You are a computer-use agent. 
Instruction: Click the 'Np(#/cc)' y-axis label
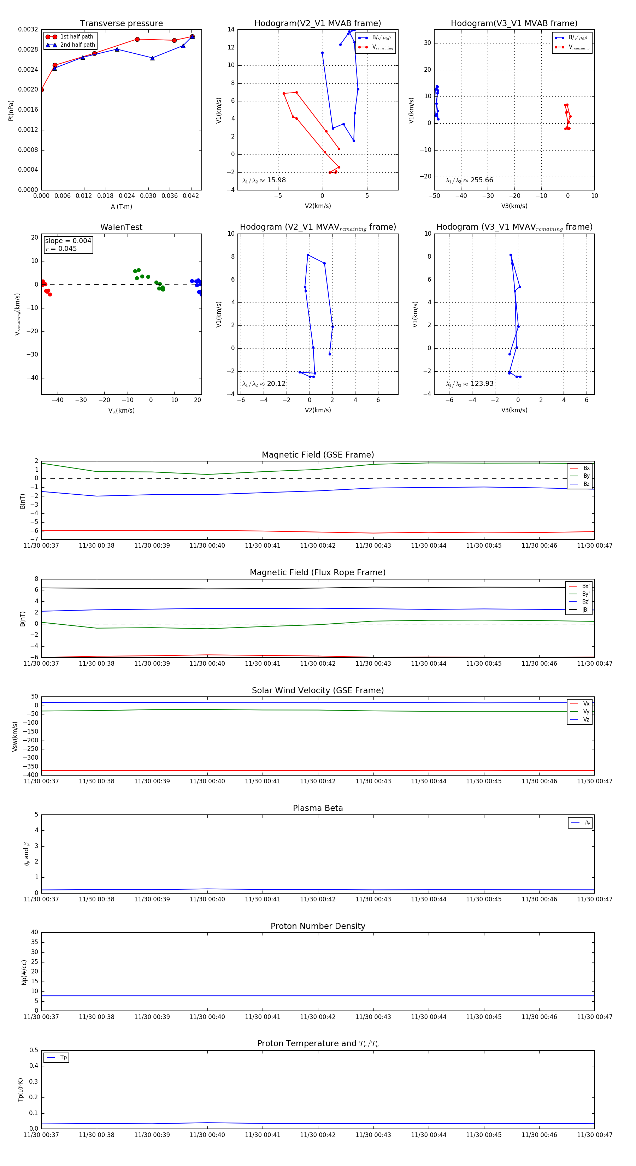coord(24,972)
